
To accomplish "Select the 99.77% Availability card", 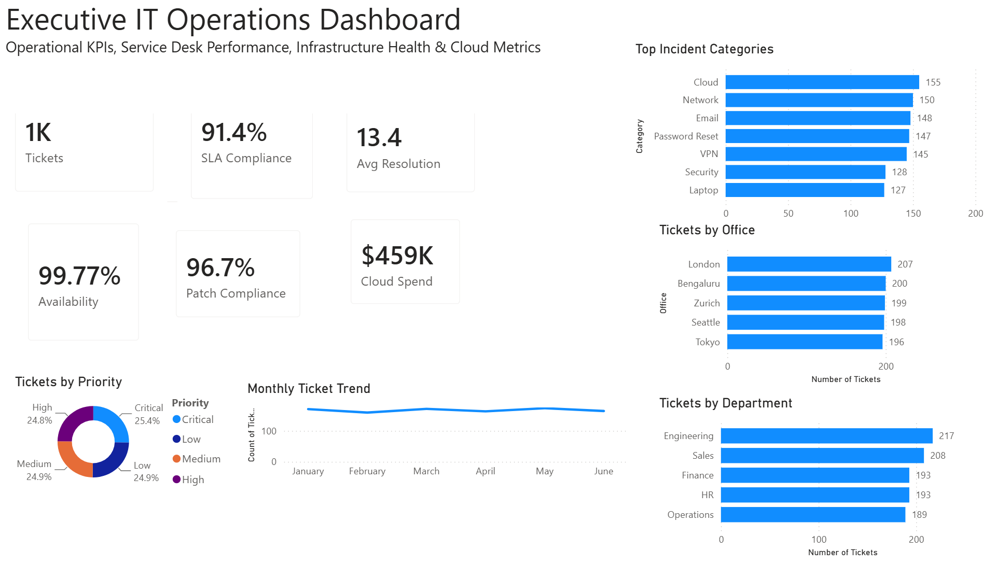I will (84, 282).
